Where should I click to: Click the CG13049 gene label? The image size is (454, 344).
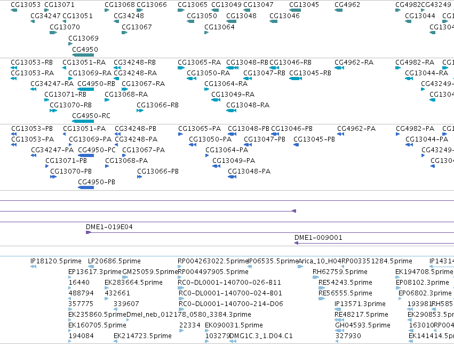pos(226,5)
